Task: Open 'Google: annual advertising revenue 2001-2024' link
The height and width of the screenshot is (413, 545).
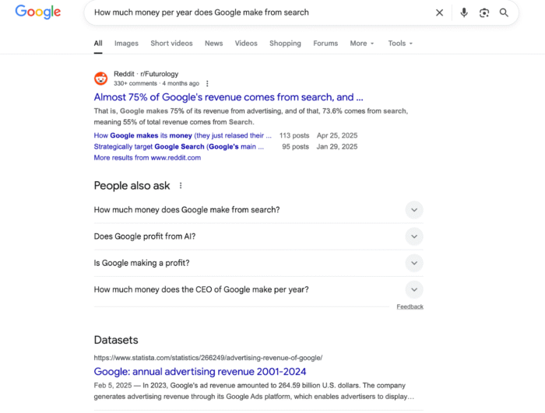Action: tap(200, 372)
